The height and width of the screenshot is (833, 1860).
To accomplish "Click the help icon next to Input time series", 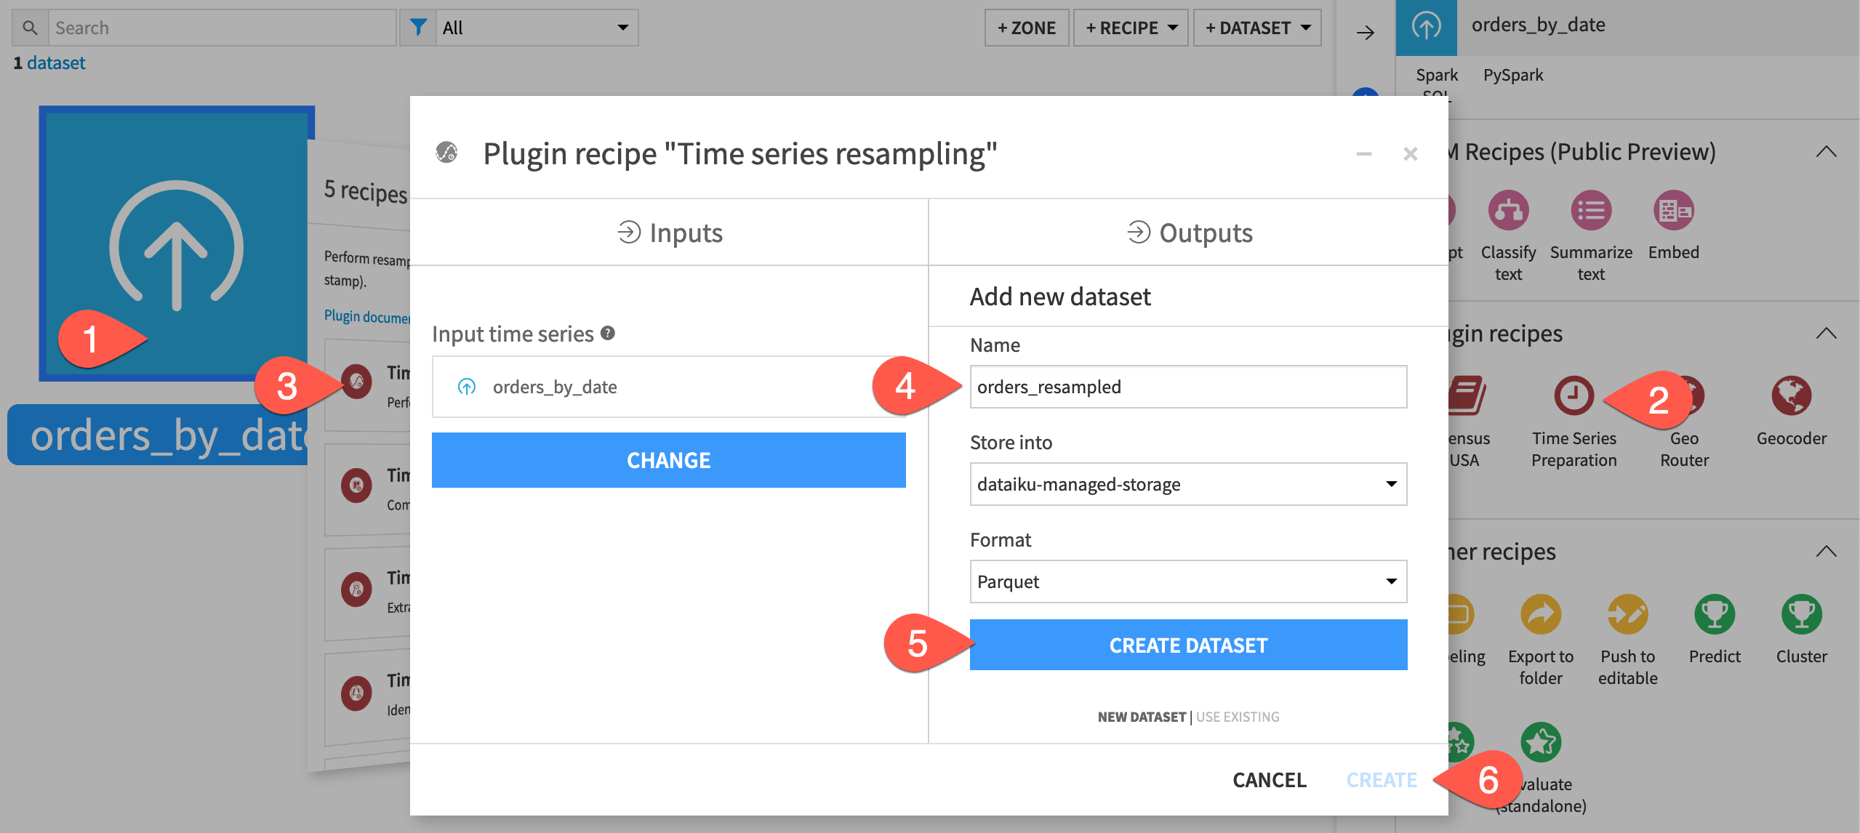I will [x=608, y=333].
